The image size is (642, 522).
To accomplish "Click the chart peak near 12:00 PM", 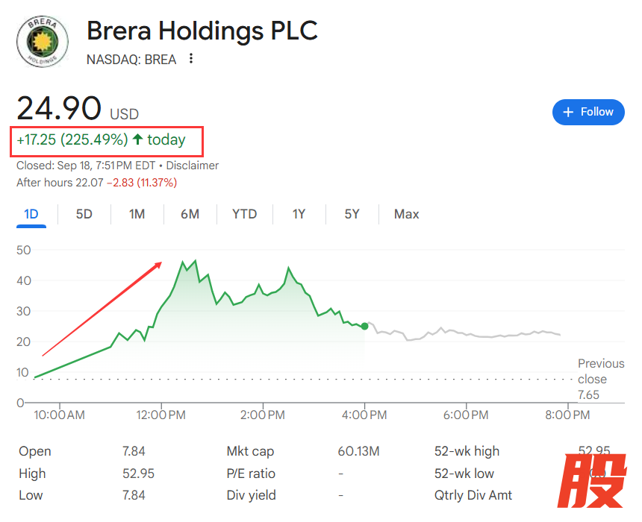I will (x=184, y=263).
